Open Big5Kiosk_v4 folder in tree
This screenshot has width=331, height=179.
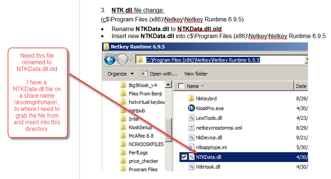(143, 85)
